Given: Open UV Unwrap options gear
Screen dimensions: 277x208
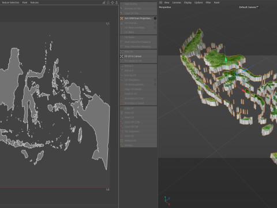Looking at the screenshot, I should point(155,23).
